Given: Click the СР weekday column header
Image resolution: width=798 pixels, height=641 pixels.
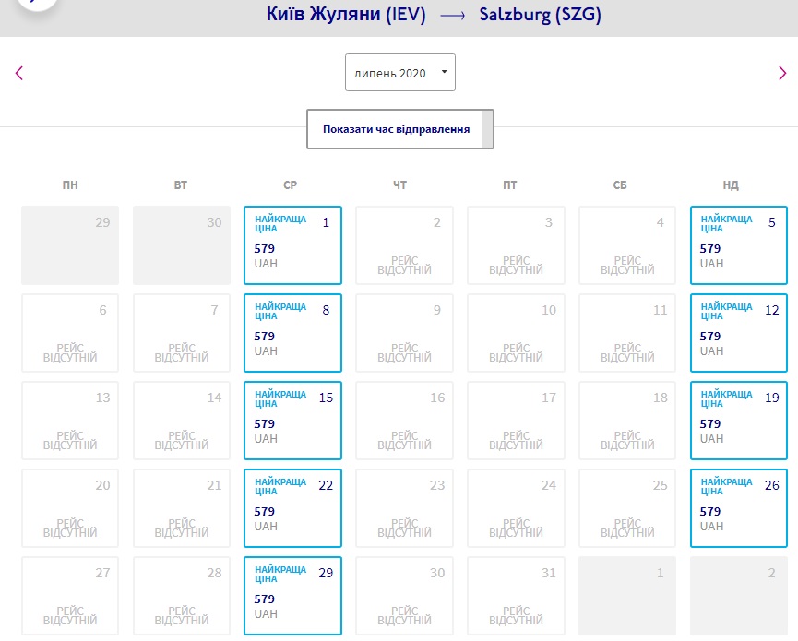Looking at the screenshot, I should click(x=291, y=185).
